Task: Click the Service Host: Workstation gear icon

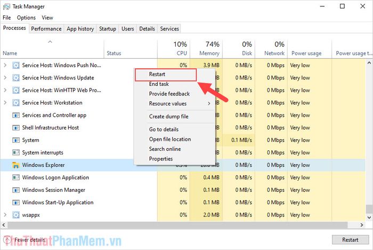Action: tap(16, 102)
